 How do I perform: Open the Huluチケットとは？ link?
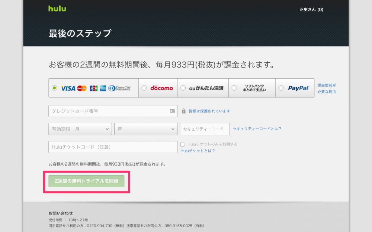[198, 151]
